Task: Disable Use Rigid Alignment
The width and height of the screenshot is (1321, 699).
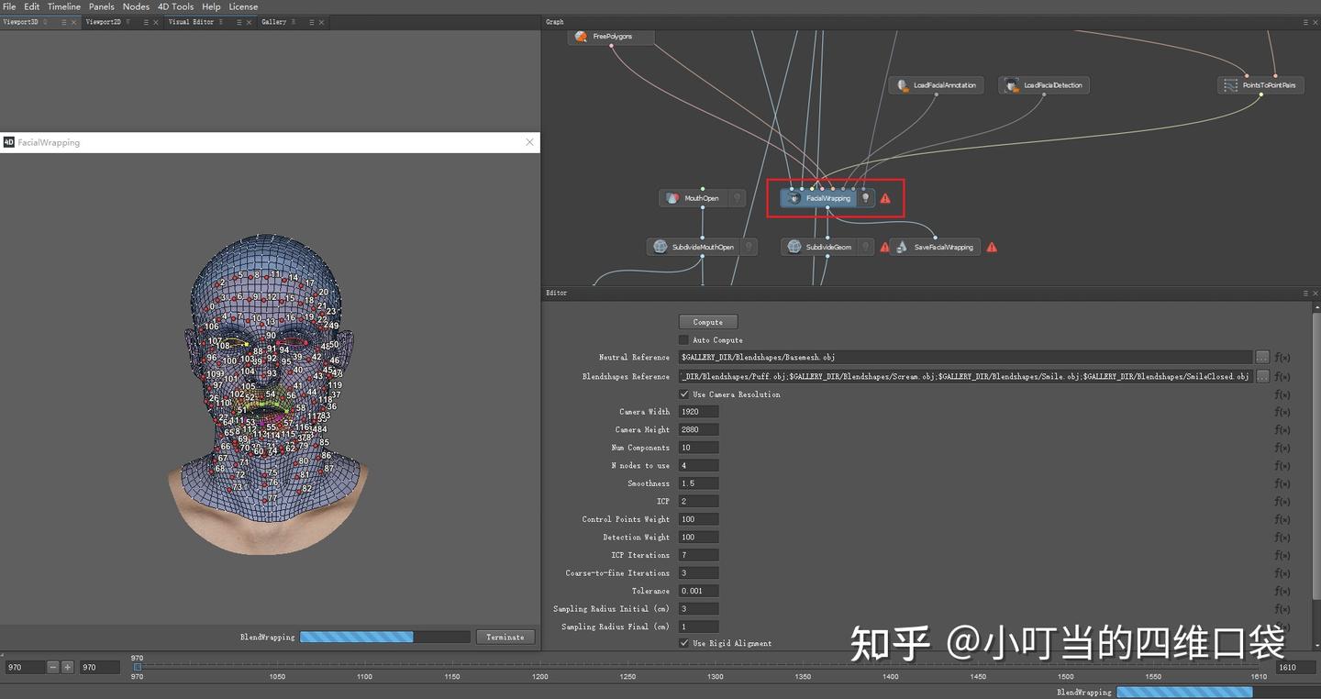Action: [x=683, y=642]
